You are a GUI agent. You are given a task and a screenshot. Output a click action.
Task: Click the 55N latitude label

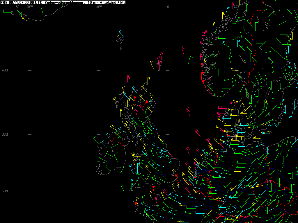[5, 134]
